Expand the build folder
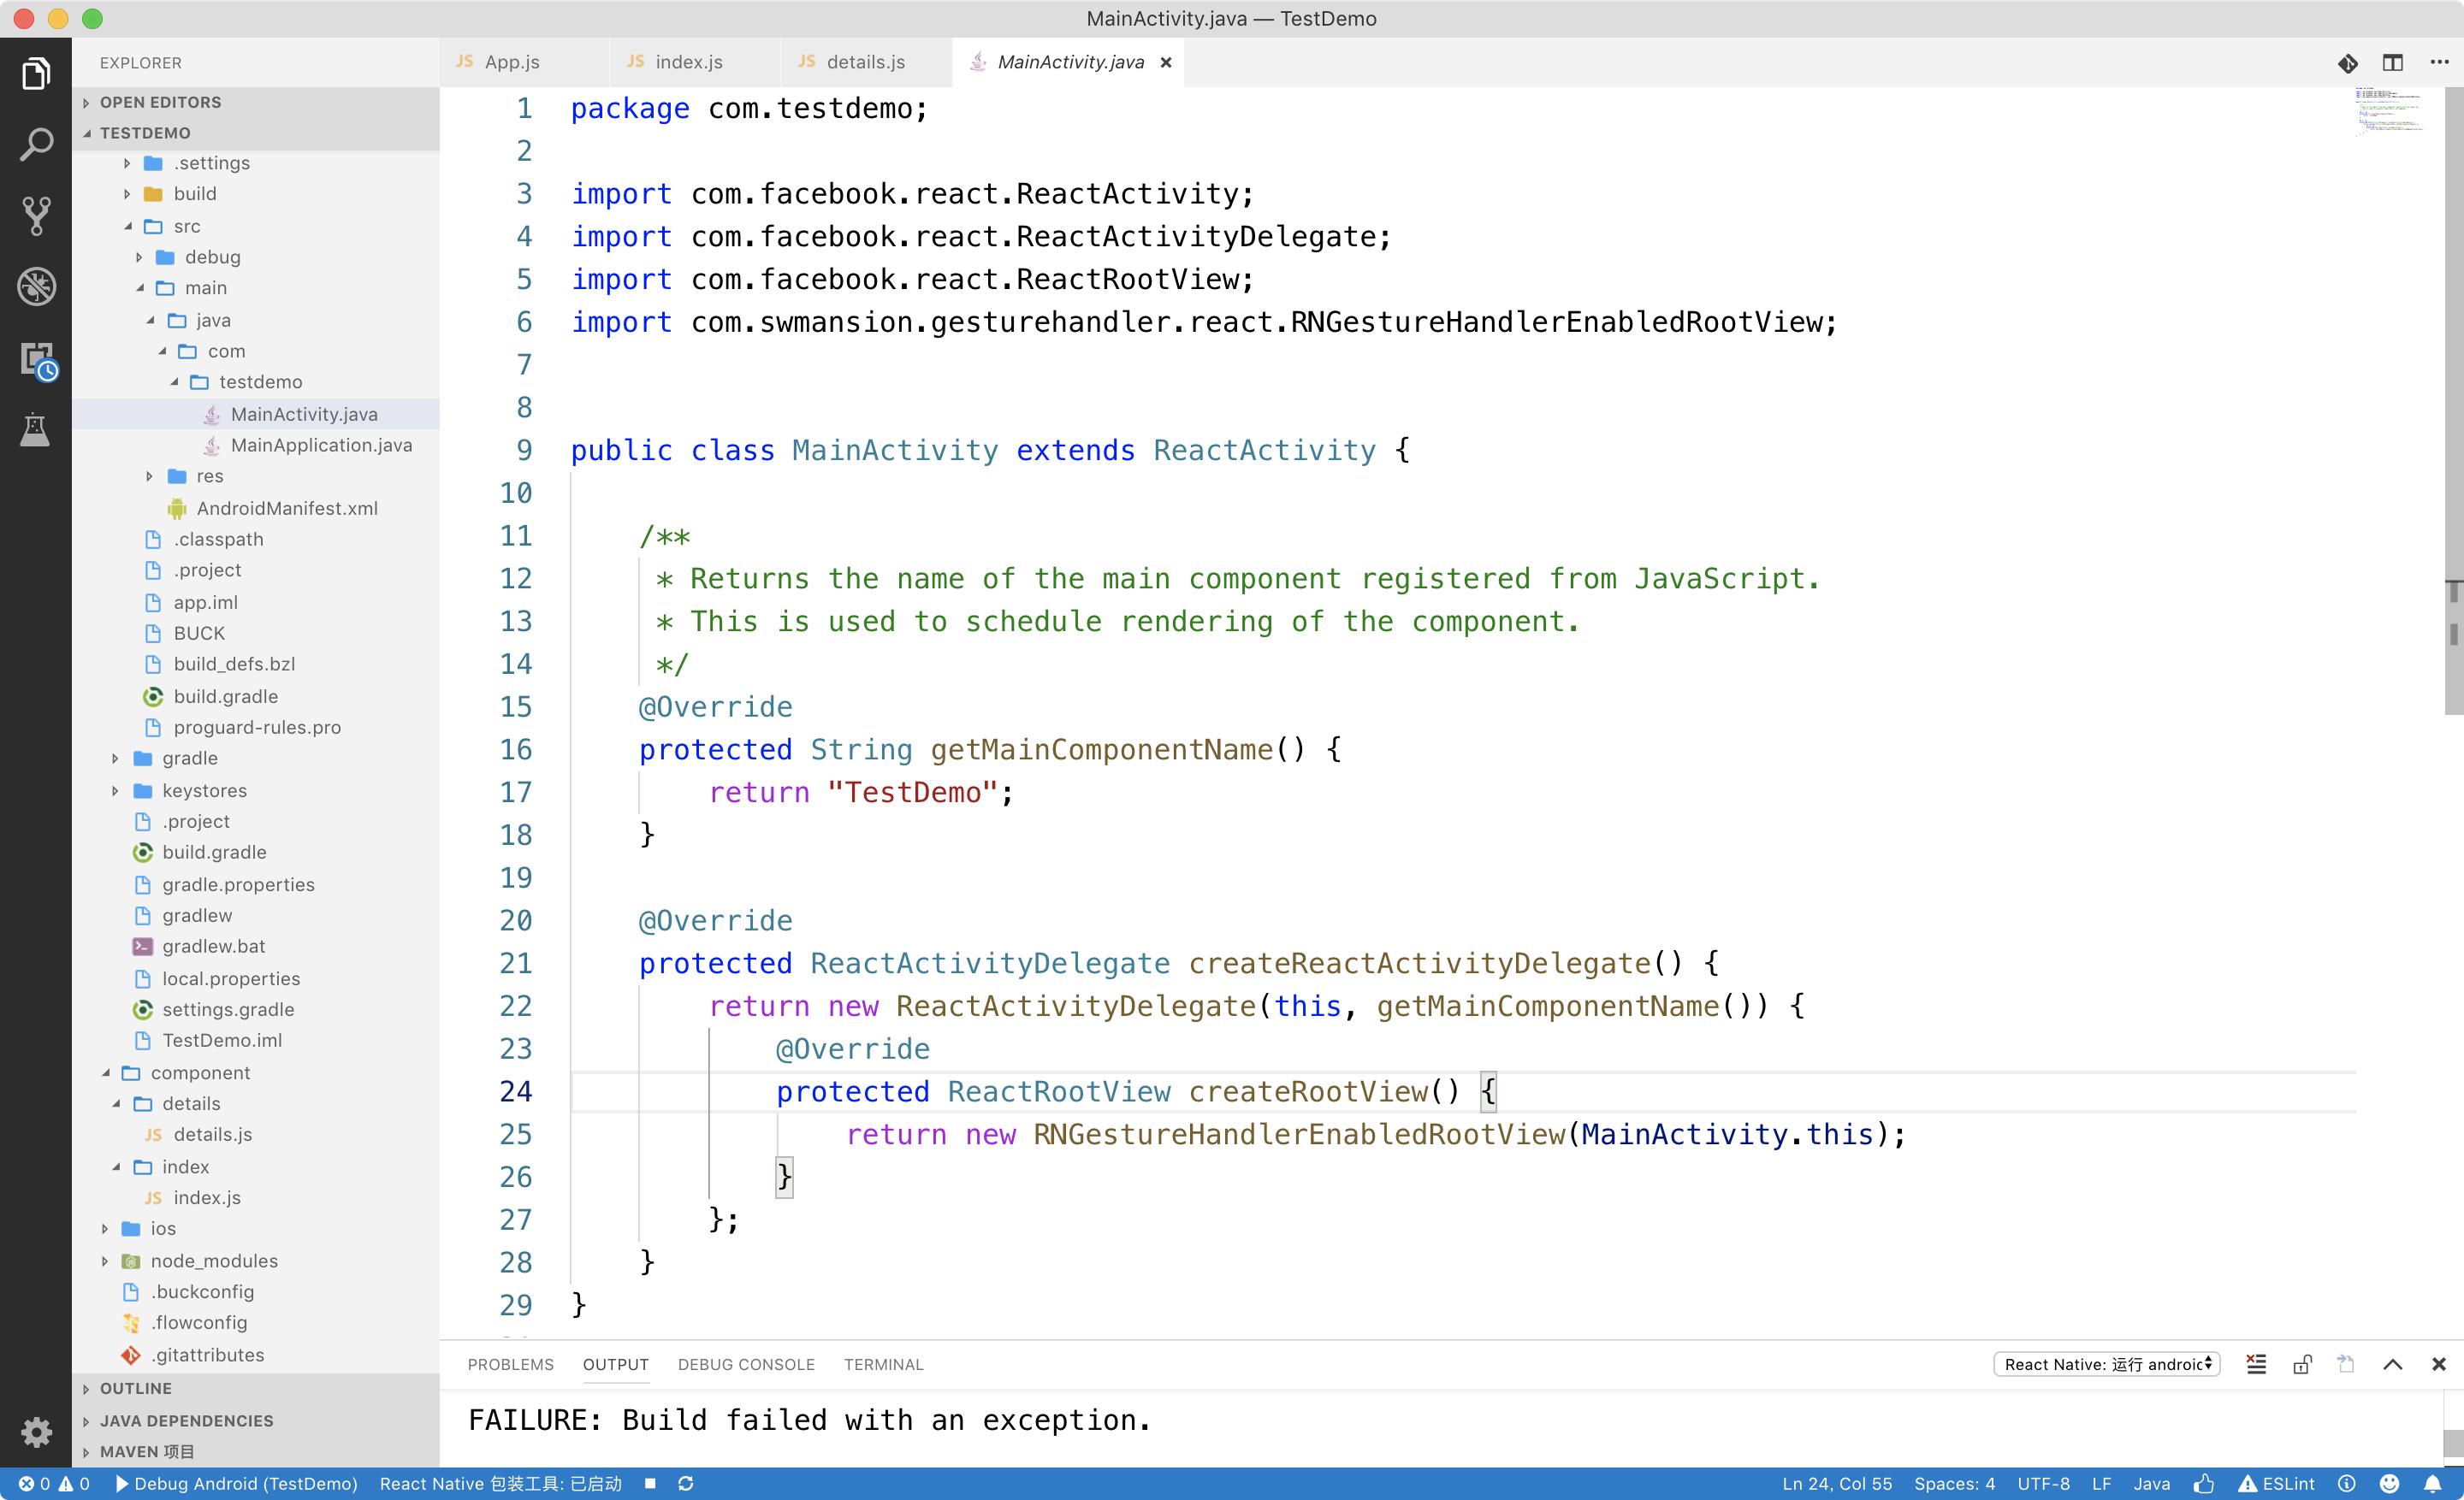 (256, 194)
